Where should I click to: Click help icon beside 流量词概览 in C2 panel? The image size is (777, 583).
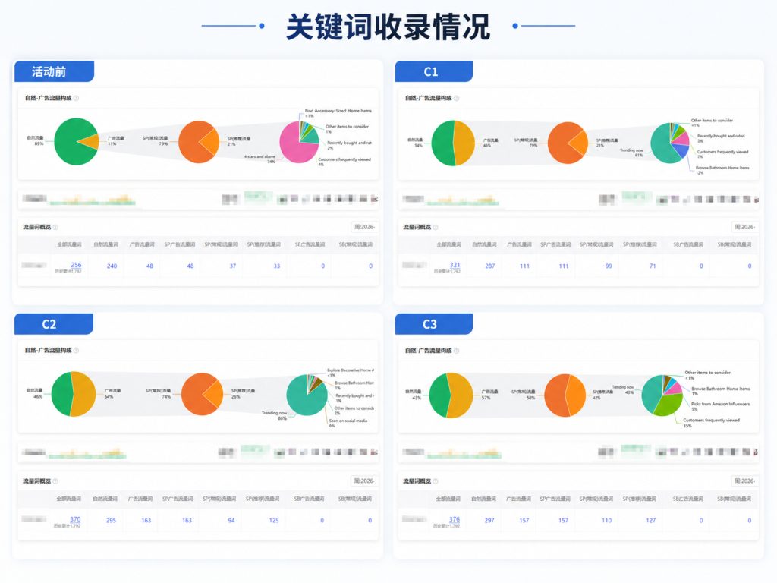(x=55, y=481)
